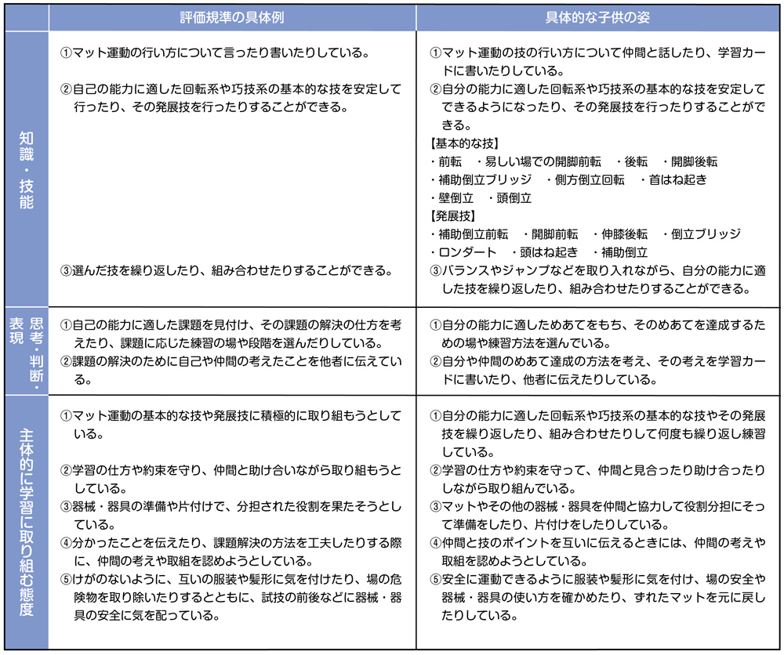The image size is (784, 655).
Task: Select left-column item ② 課題の解決のために
Action: click(x=231, y=370)
